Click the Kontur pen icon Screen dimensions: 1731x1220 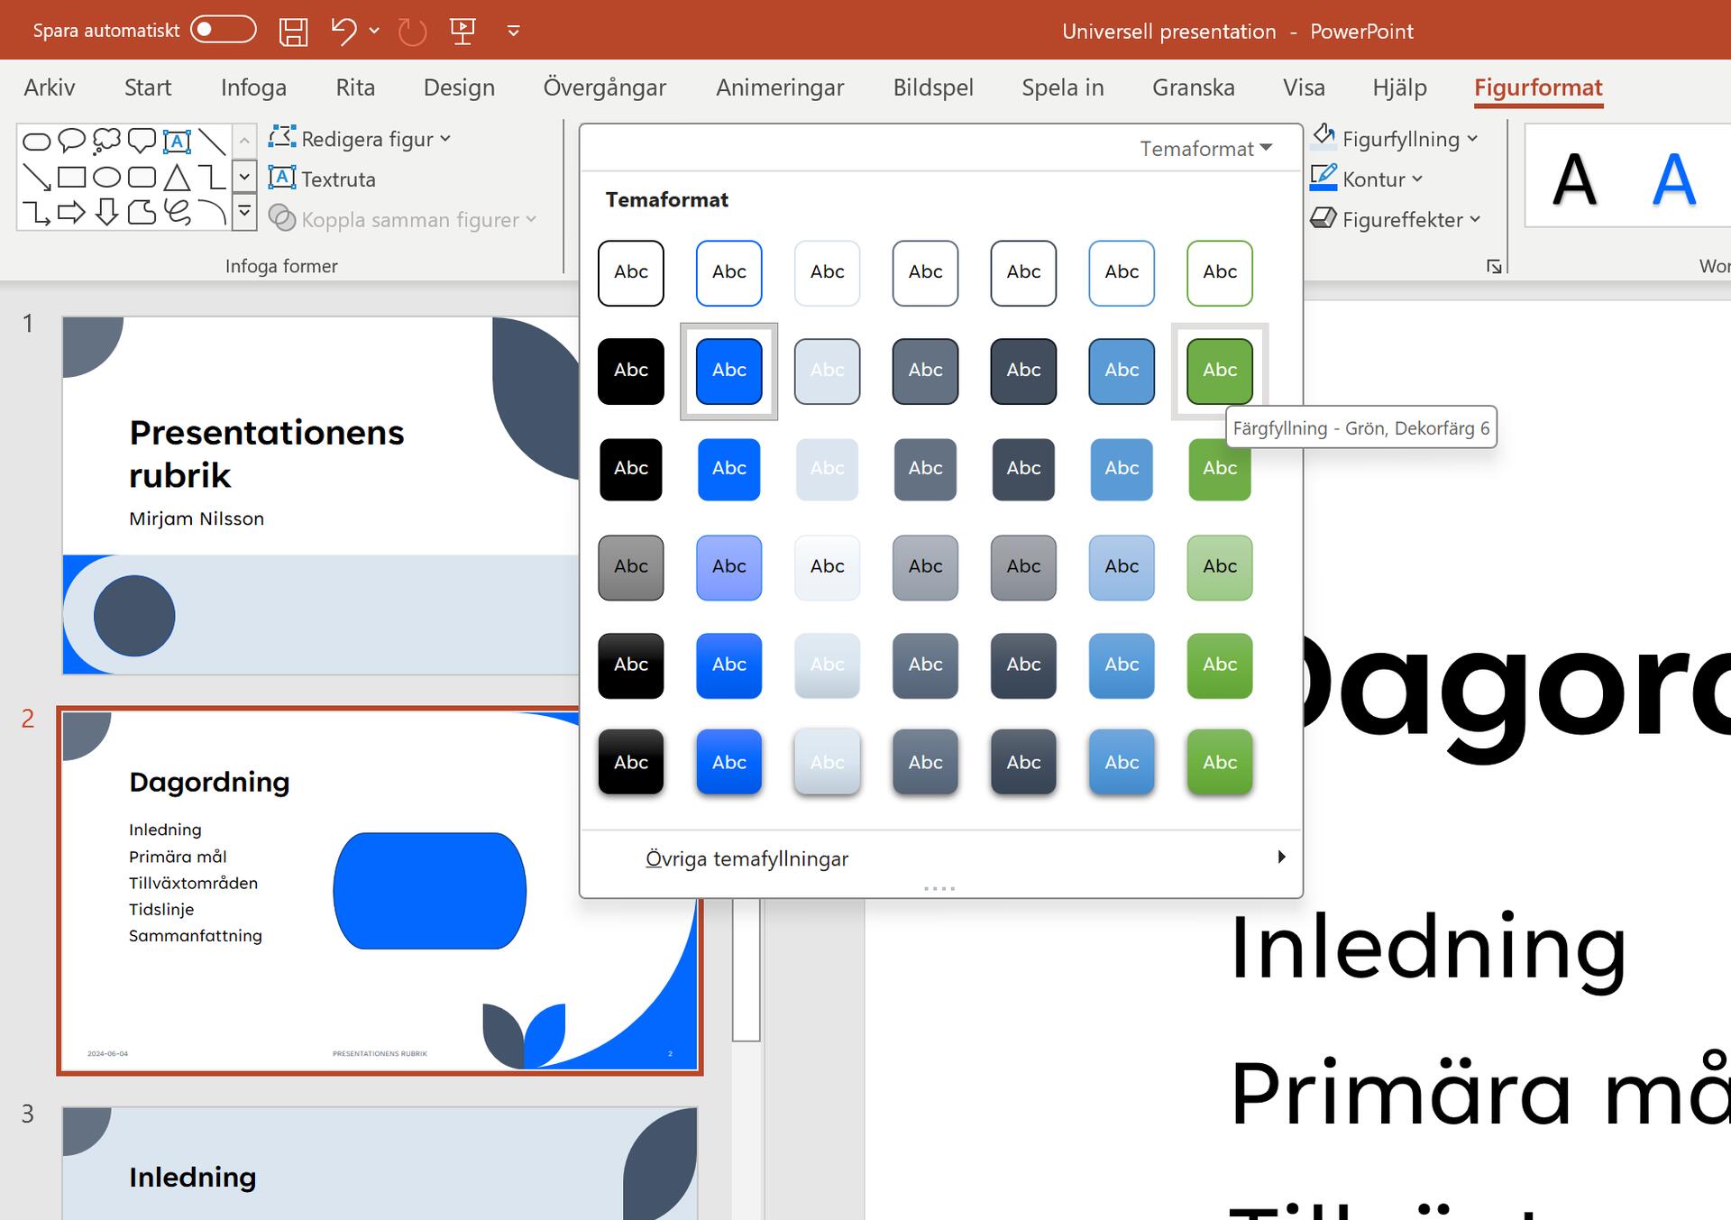click(1322, 178)
